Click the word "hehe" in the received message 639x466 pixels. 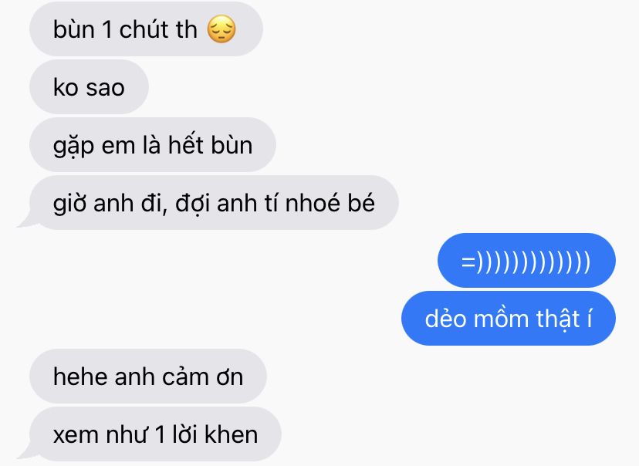click(79, 376)
